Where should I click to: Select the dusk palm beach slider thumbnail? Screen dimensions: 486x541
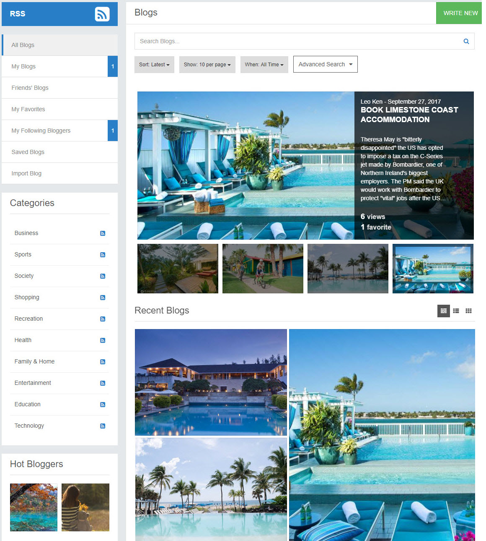coord(348,269)
